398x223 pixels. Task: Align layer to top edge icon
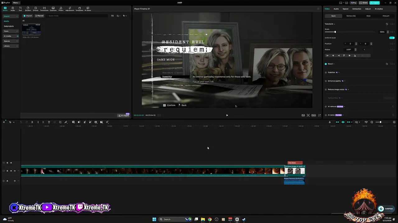[x=344, y=55]
